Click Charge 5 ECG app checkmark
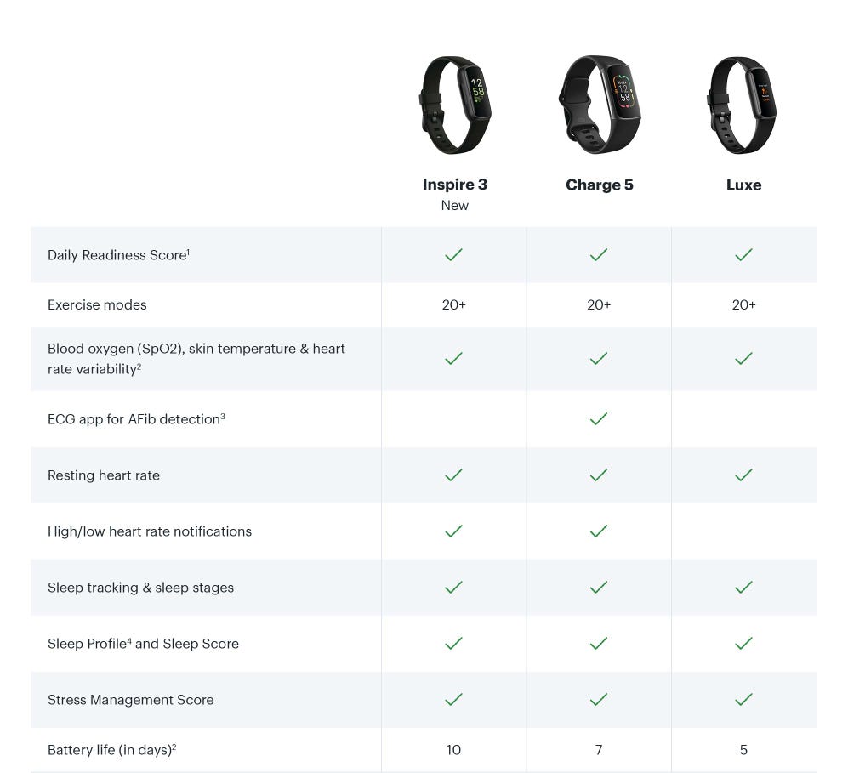848x773 pixels. tap(599, 419)
